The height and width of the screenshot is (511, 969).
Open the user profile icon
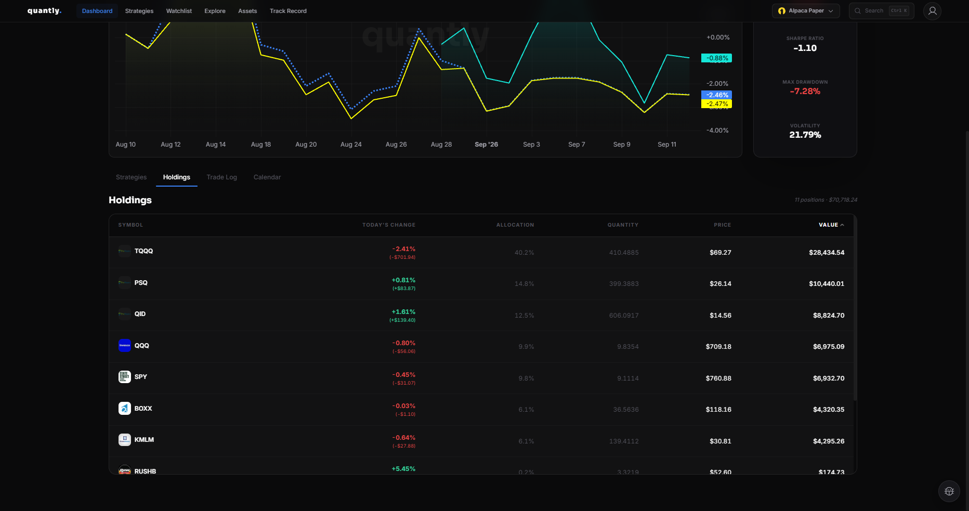(x=932, y=11)
